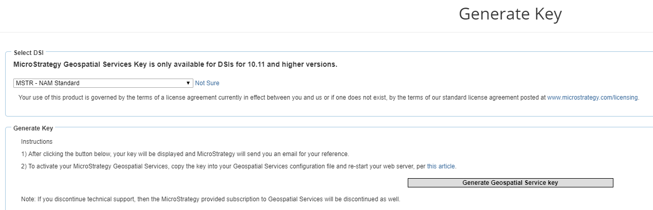This screenshot has height=210, width=653.
Task: Click the Instructions text
Action: coord(37,142)
